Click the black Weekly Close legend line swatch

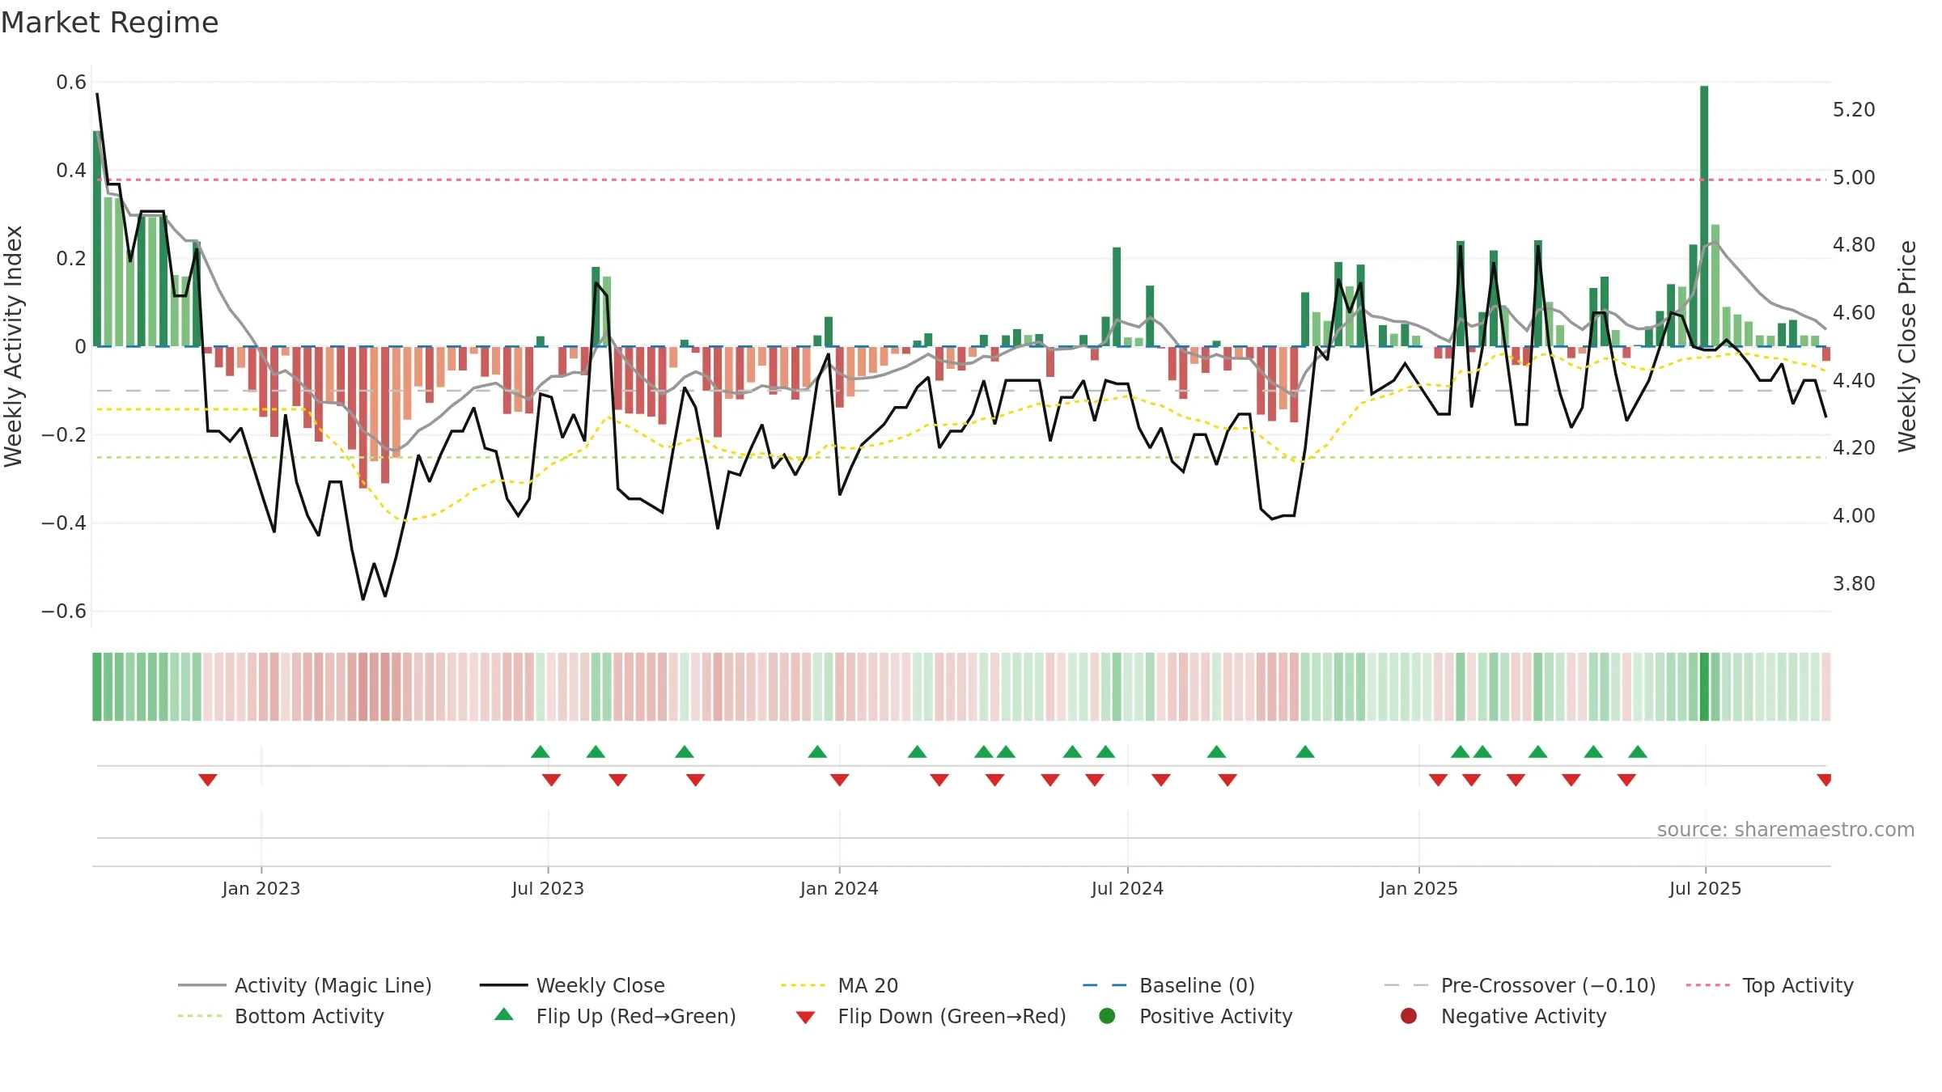503,985
